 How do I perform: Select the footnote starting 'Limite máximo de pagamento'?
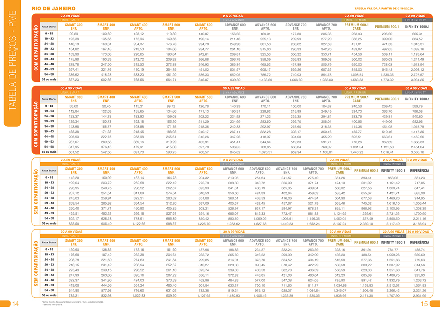(73, 302)
